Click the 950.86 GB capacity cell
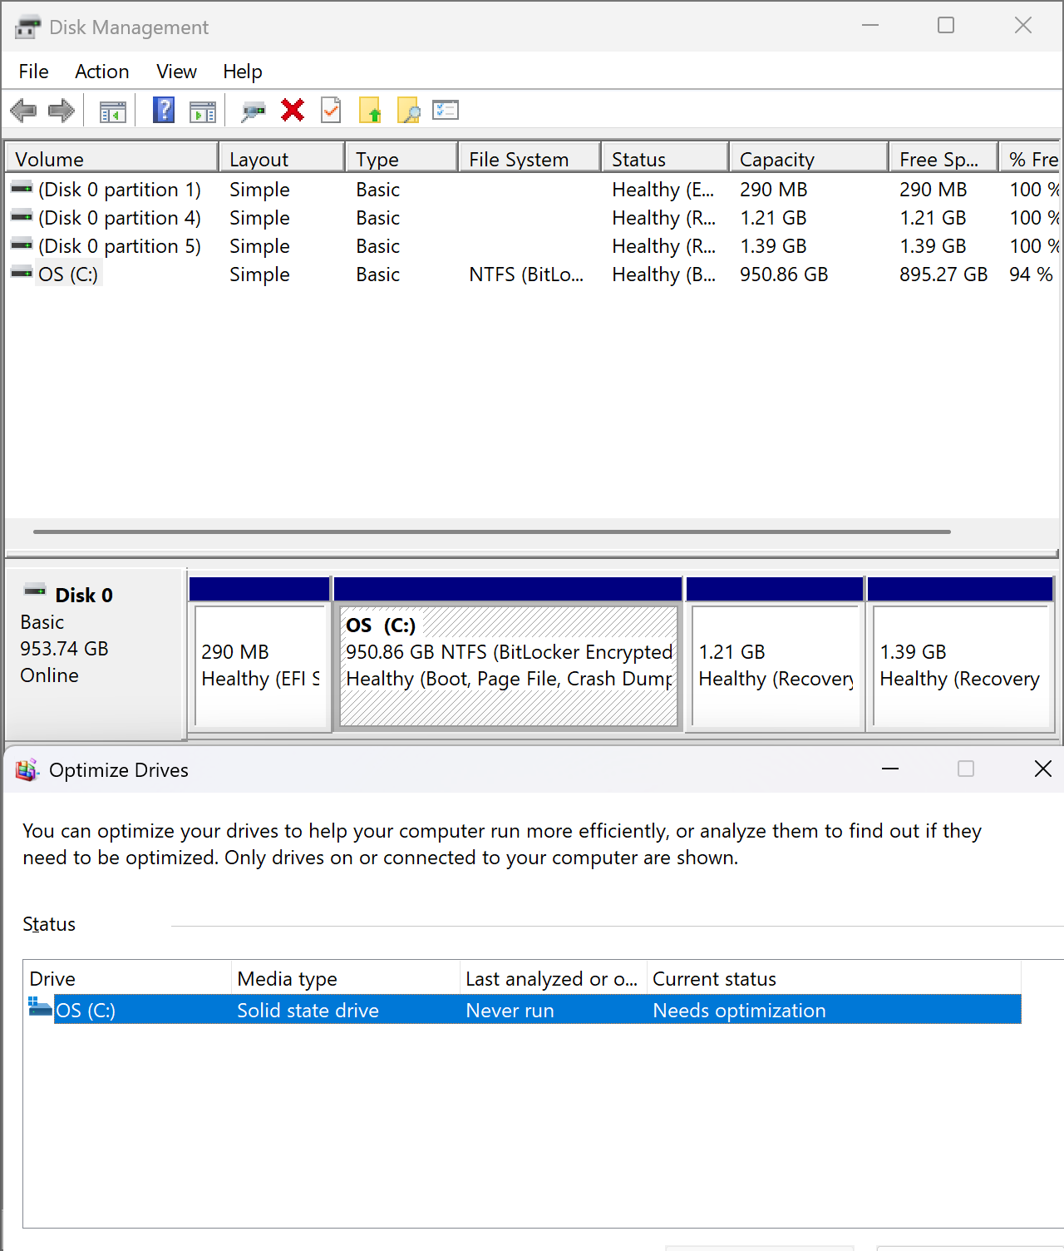The width and height of the screenshot is (1064, 1251). tap(784, 274)
